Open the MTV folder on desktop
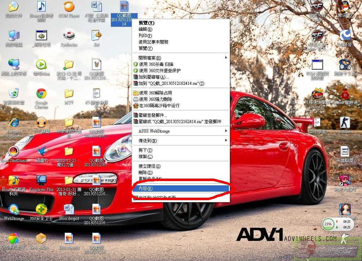 pyautogui.click(x=69, y=94)
